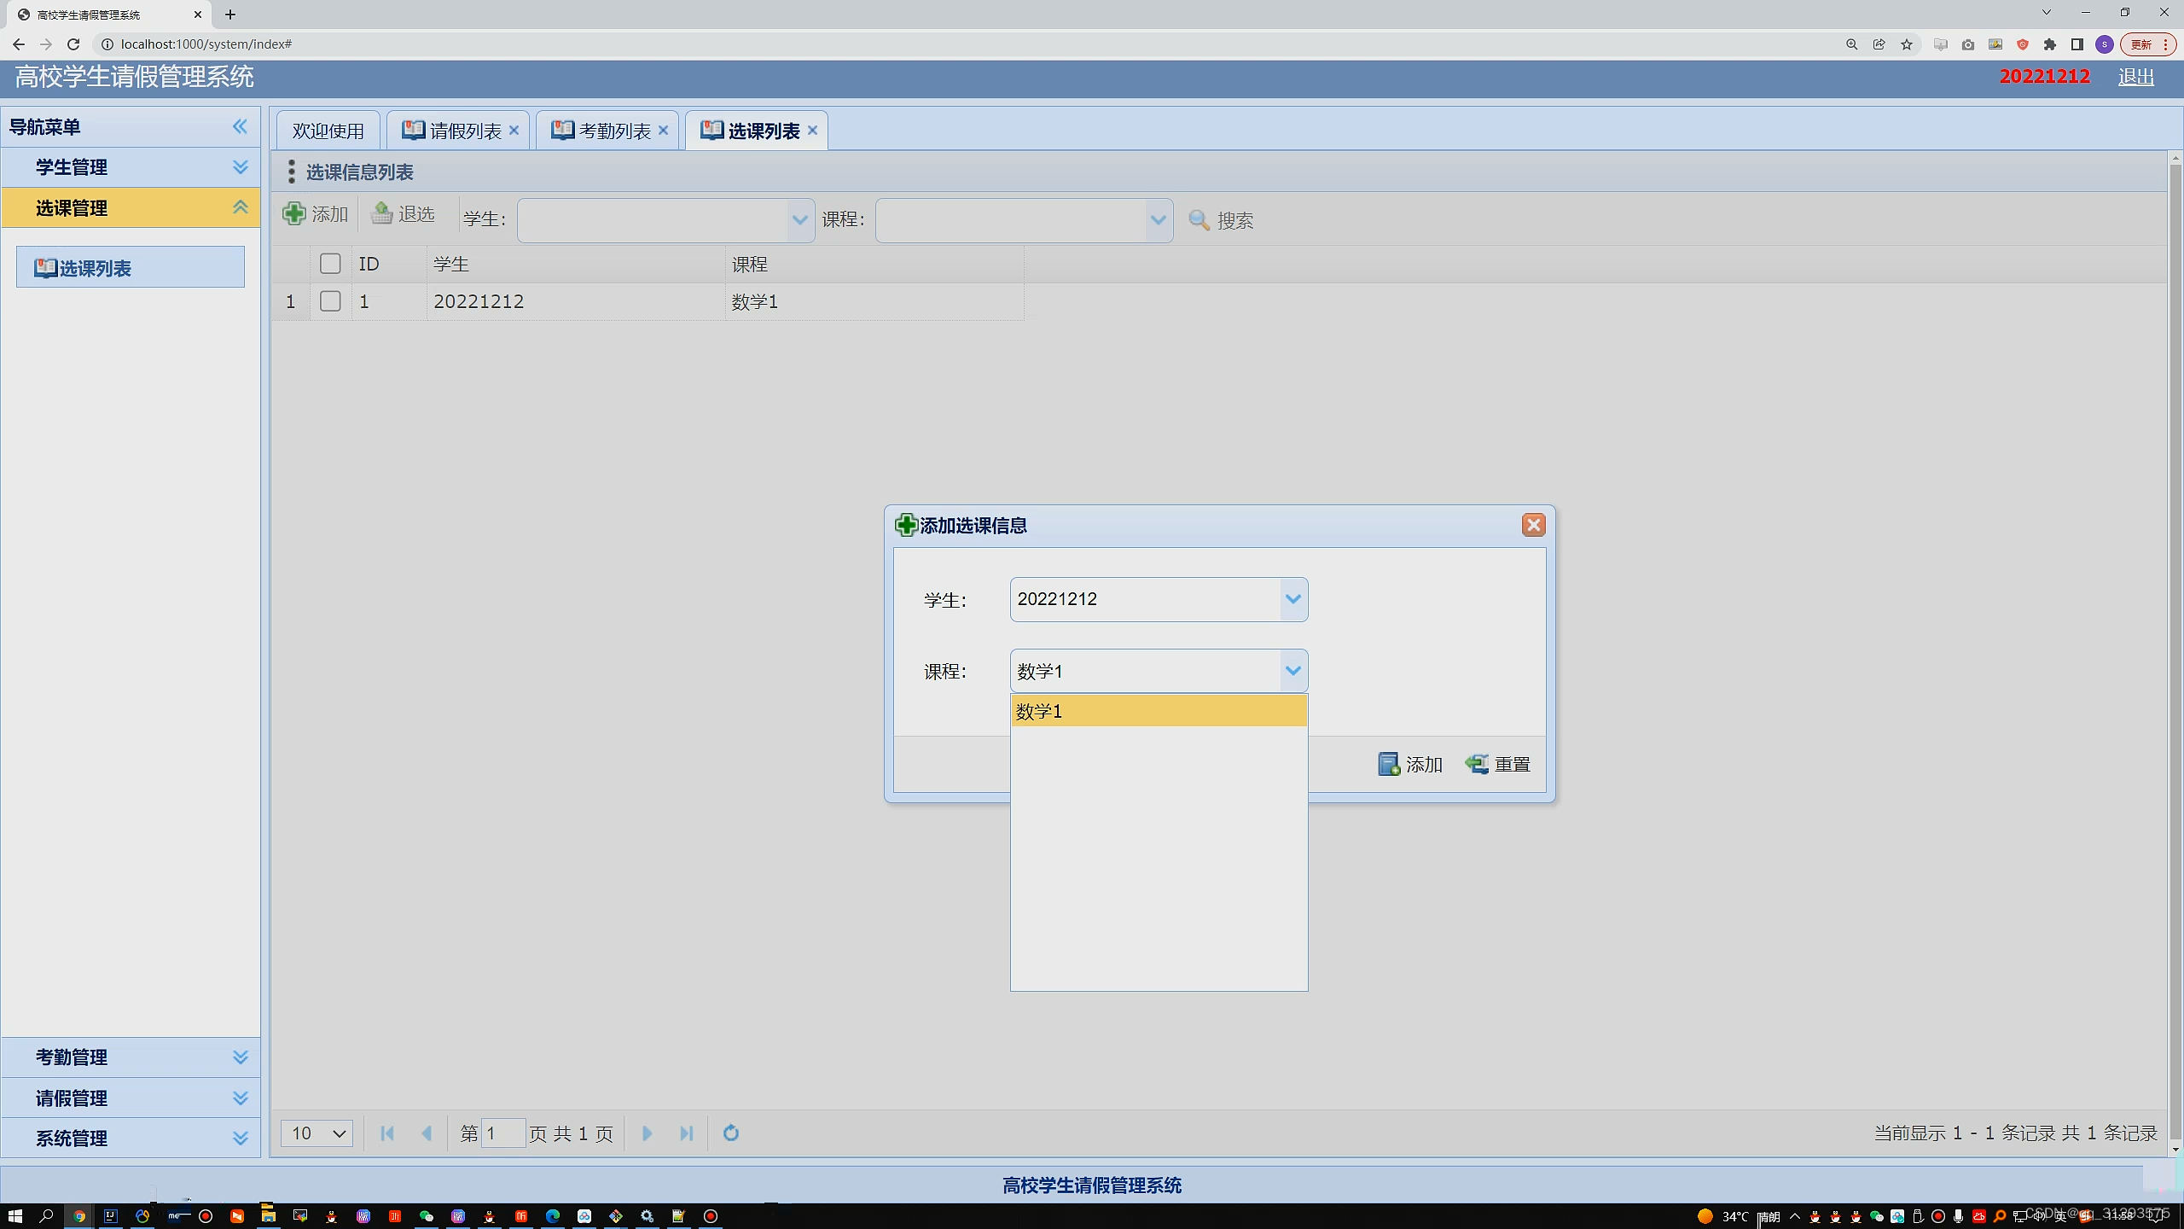Viewport: 2184px width, 1229px height.
Task: Click the 添加 button in the dialog footer
Action: 1410,765
